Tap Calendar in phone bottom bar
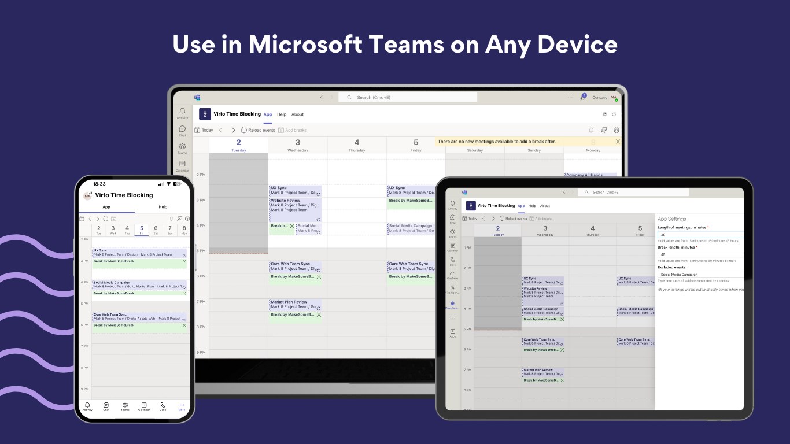 [144, 406]
